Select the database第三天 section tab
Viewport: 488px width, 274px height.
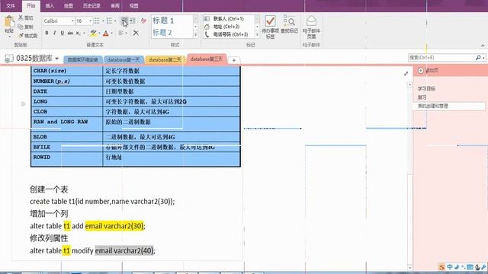click(x=207, y=59)
